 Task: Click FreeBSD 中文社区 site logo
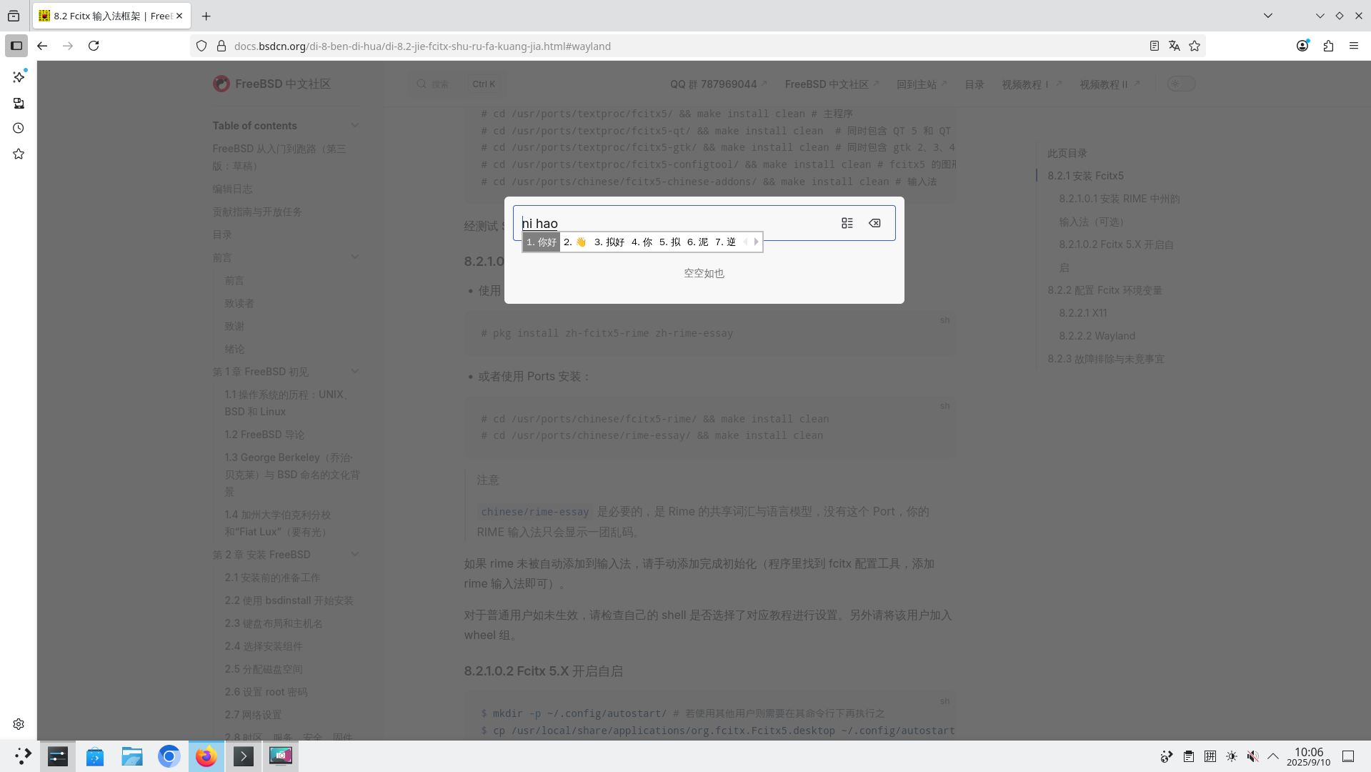[x=271, y=84]
